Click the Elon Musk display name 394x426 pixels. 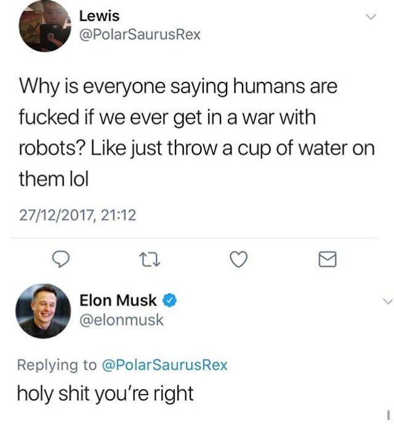tap(118, 301)
